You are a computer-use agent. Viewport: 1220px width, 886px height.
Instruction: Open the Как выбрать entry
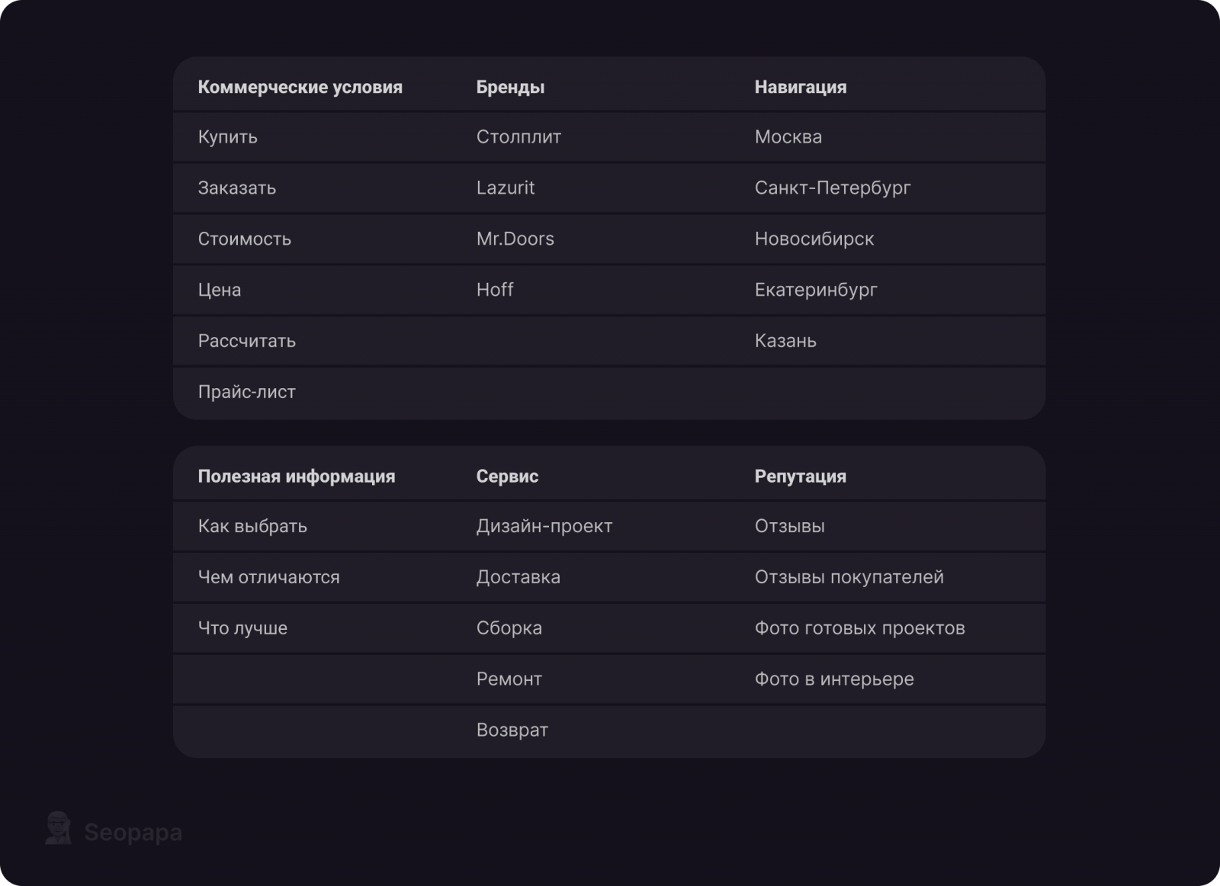(x=252, y=526)
